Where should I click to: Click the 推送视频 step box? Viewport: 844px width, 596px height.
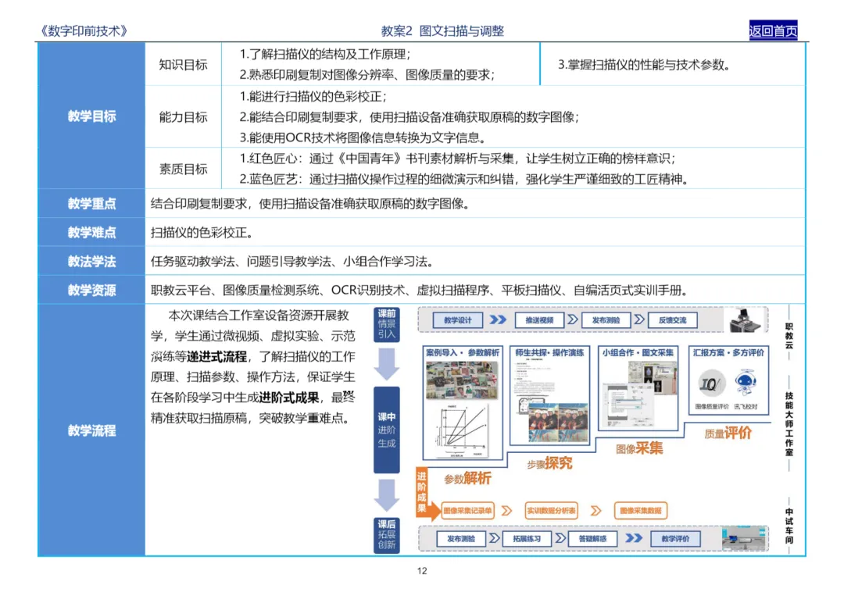[x=539, y=320]
